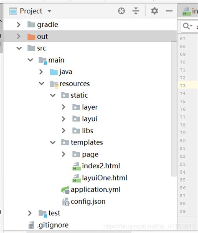The height and width of the screenshot is (233, 198).
Task: Click the .gitignore file icon
Action: click(31, 225)
